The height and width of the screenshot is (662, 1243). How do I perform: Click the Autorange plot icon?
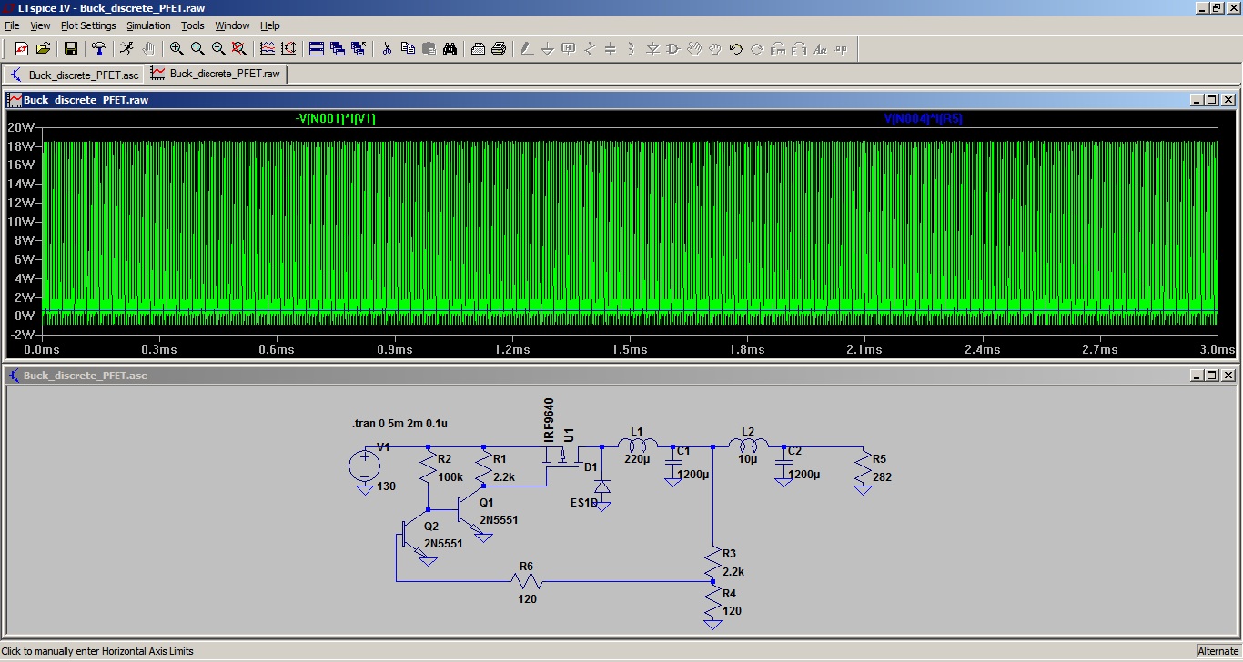click(288, 49)
